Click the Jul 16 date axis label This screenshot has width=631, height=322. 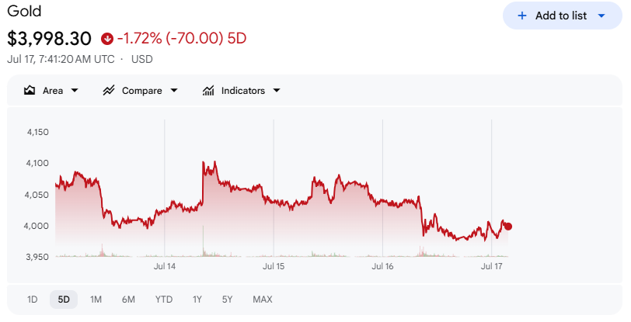382,266
